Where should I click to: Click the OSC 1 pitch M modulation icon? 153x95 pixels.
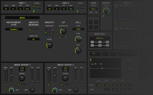(34, 6)
